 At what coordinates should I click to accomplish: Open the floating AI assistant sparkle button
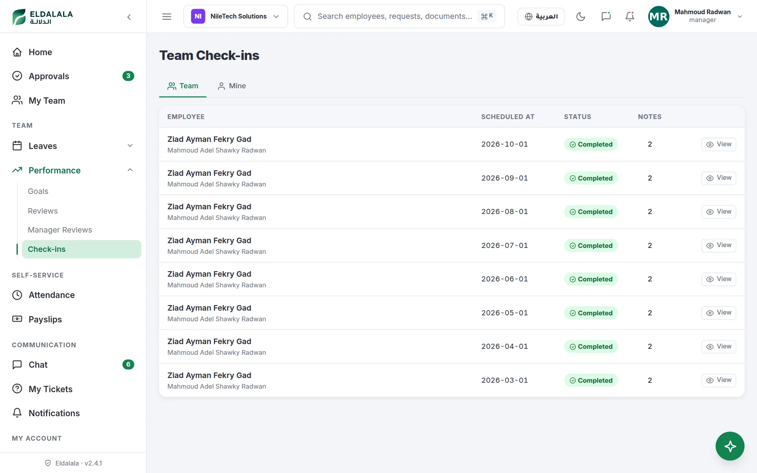pos(730,446)
